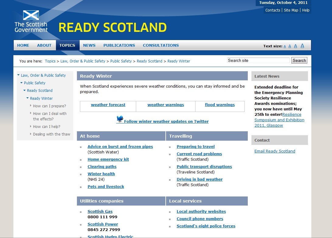The height and width of the screenshot is (238, 332).
Task: Expand the Law, Order & Public Safety branch
Action: [x=18, y=75]
